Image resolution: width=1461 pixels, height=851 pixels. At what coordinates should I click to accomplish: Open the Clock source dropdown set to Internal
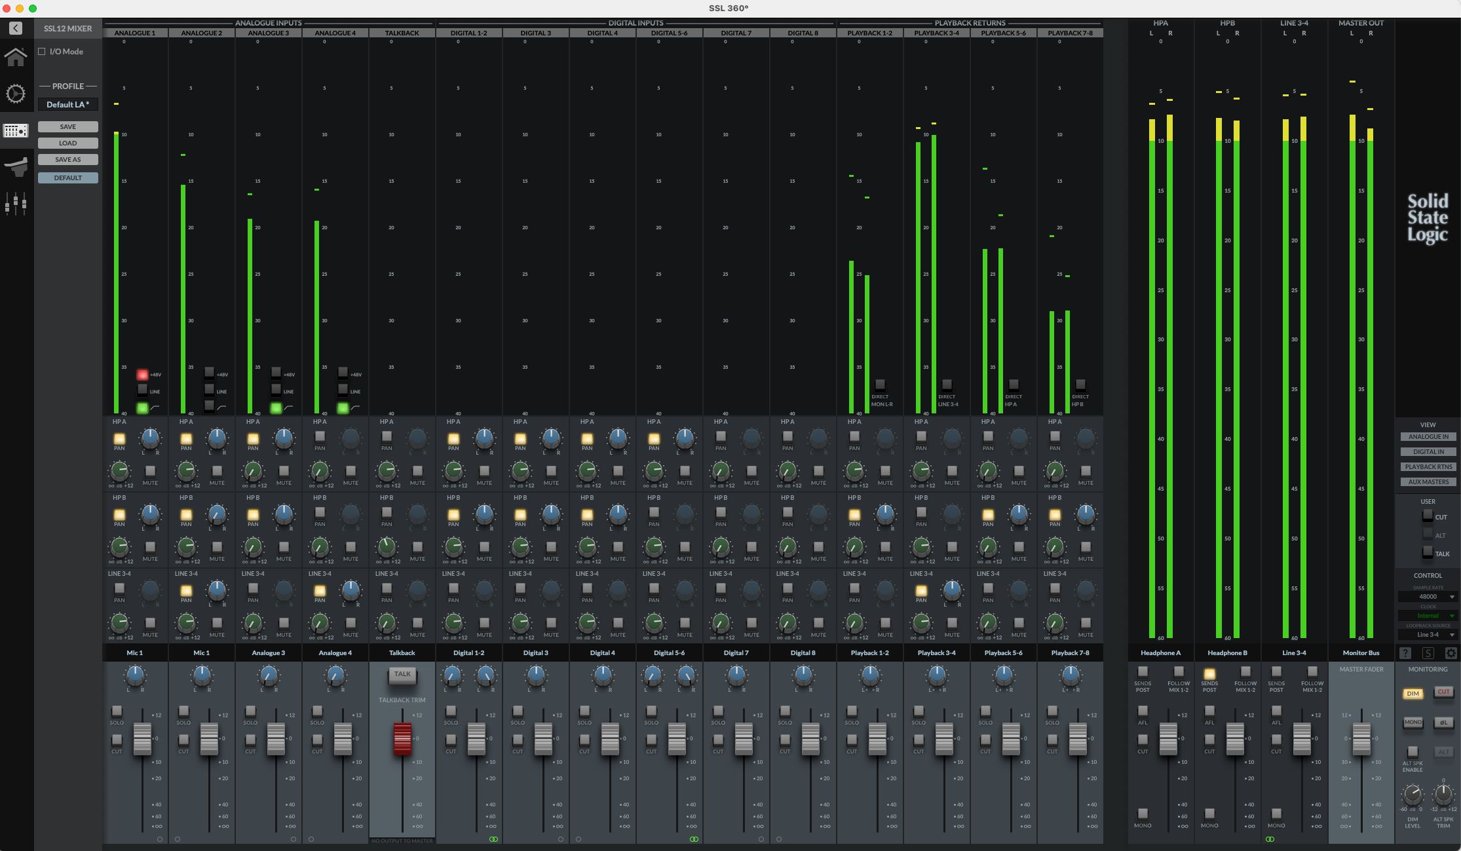1429,615
